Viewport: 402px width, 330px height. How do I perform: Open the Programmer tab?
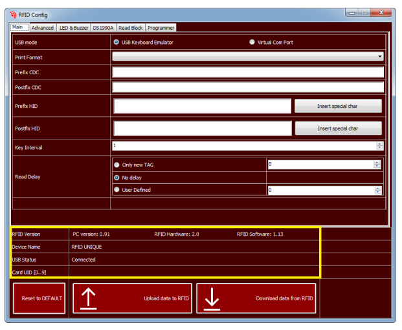(x=161, y=28)
